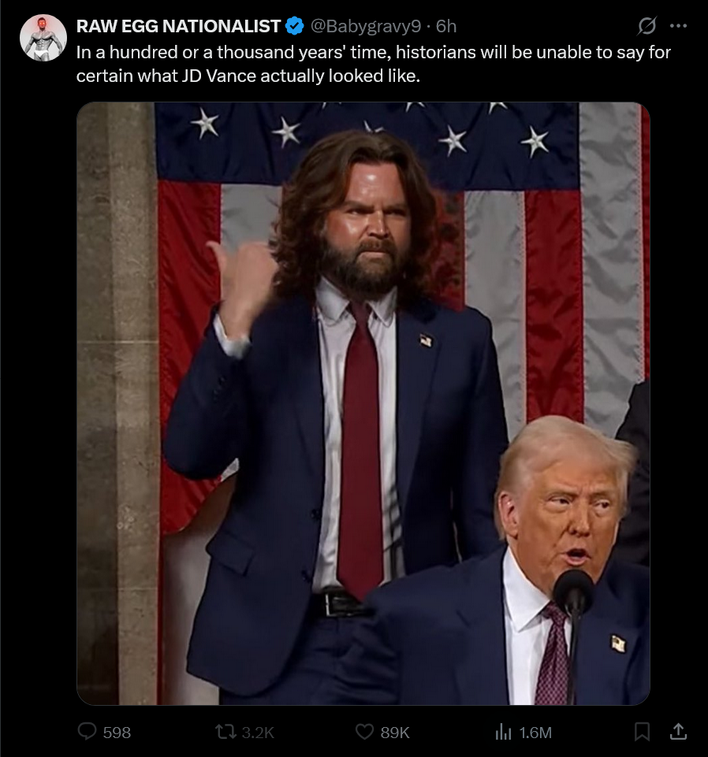Open the view analytics bar-chart icon
Screen dimensions: 708x757
[x=503, y=732]
